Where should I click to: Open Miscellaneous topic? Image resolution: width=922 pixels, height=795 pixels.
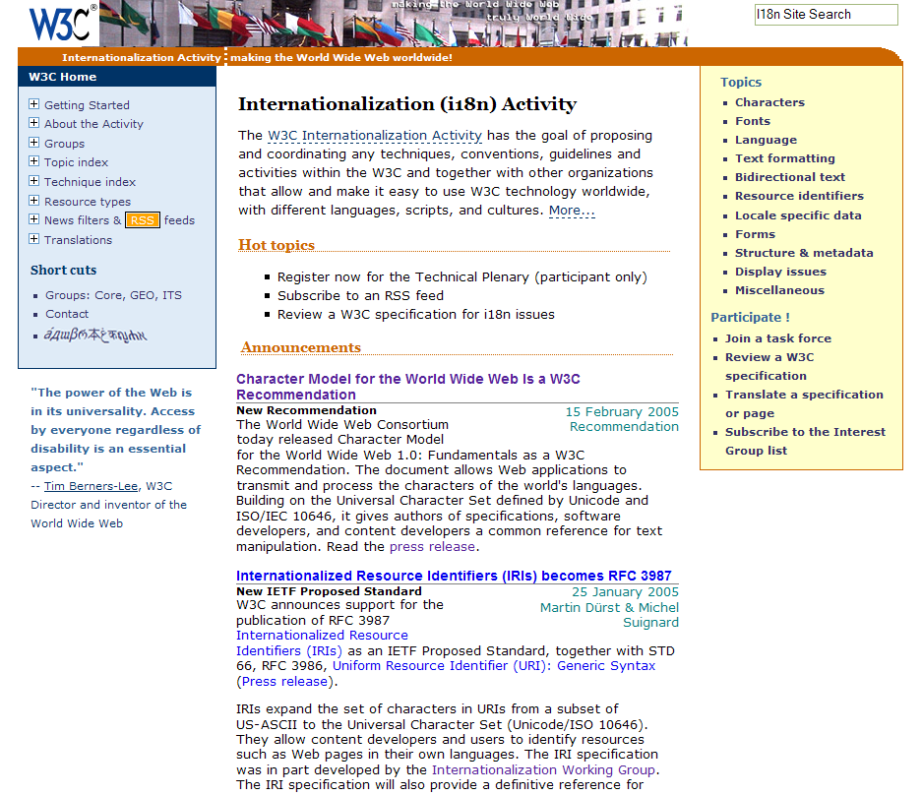(779, 290)
